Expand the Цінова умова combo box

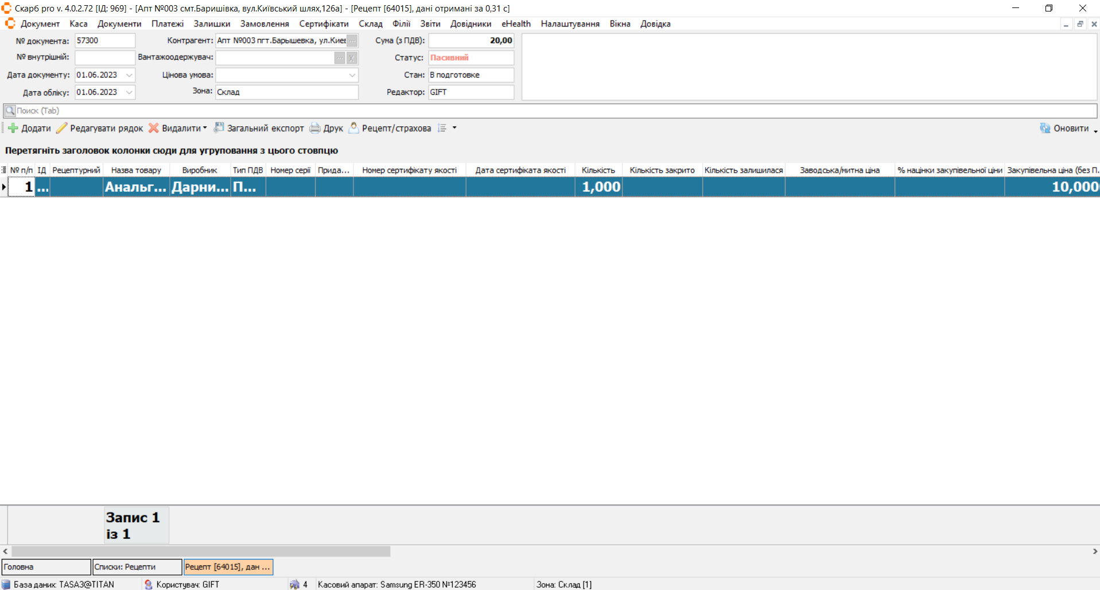(x=352, y=75)
